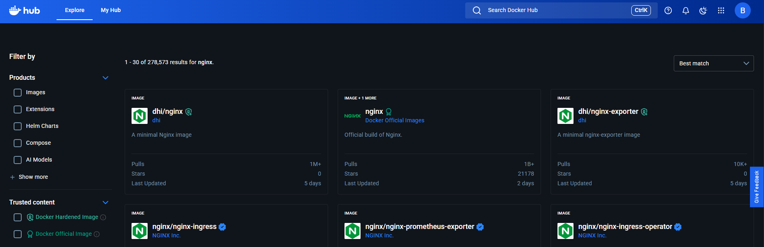Click the 1B+ pulls value on nginx
The image size is (764, 247).
[529, 164]
